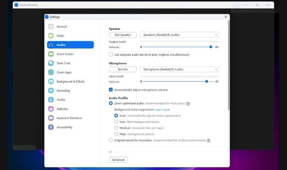The image size is (287, 170).
Task: Click the Audio headphones icon
Action: tap(51, 45)
